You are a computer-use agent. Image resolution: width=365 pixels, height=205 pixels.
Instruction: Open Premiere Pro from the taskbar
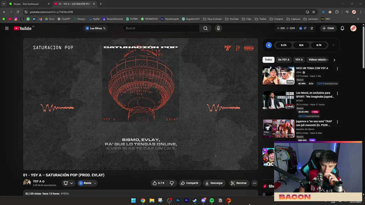[x=186, y=200]
